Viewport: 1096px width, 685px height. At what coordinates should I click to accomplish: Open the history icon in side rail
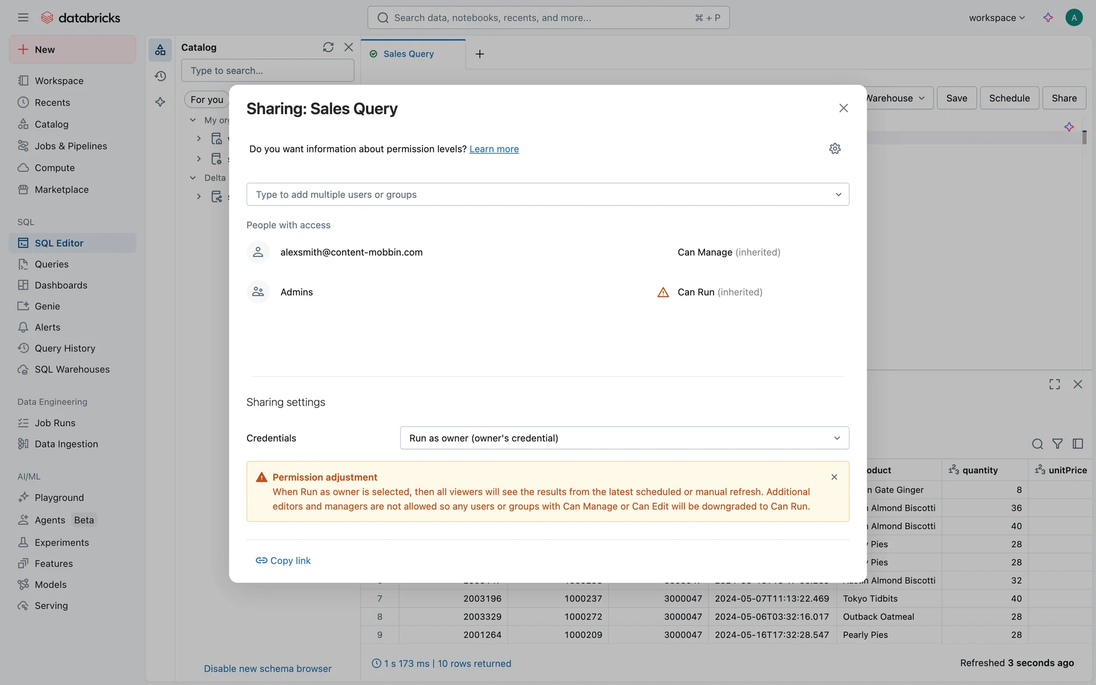point(160,76)
